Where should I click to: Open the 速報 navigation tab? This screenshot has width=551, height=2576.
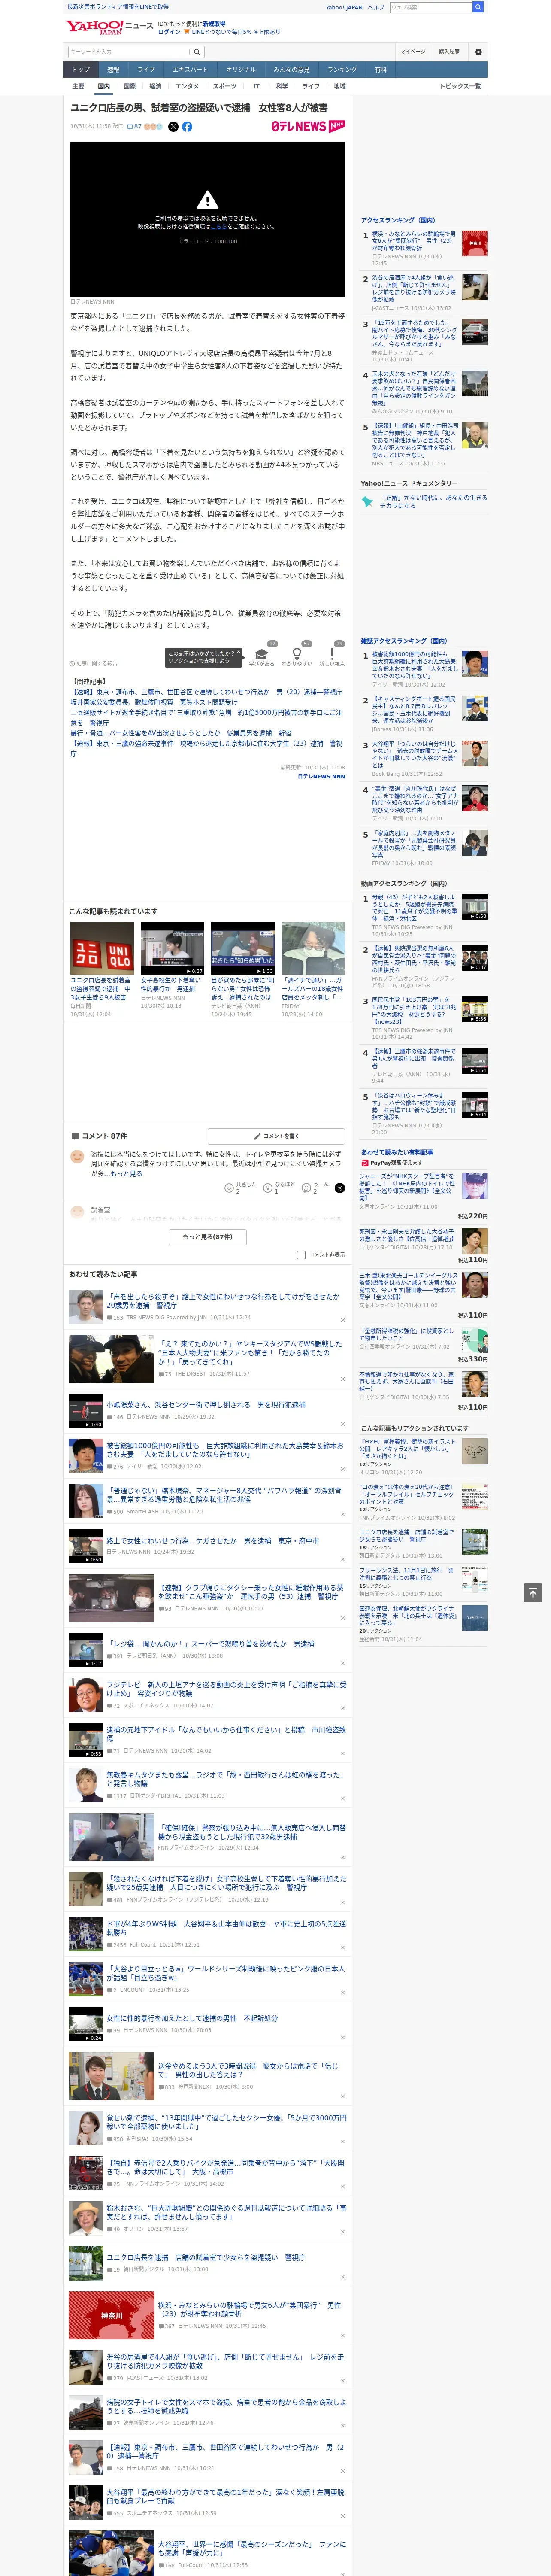click(x=113, y=70)
